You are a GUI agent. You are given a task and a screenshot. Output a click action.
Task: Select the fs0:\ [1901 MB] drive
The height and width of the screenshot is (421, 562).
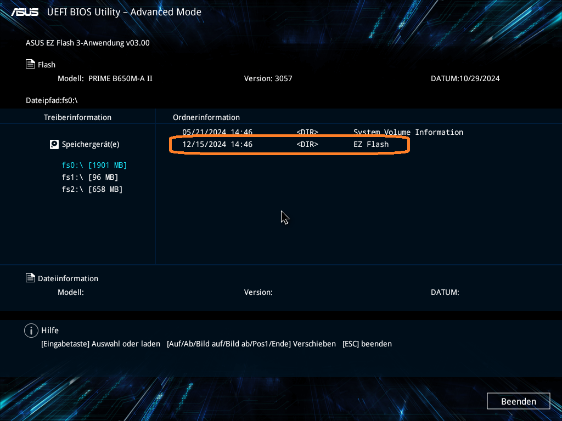click(94, 165)
